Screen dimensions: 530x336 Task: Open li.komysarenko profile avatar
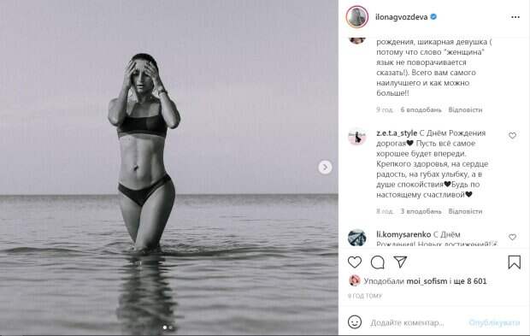pos(357,238)
